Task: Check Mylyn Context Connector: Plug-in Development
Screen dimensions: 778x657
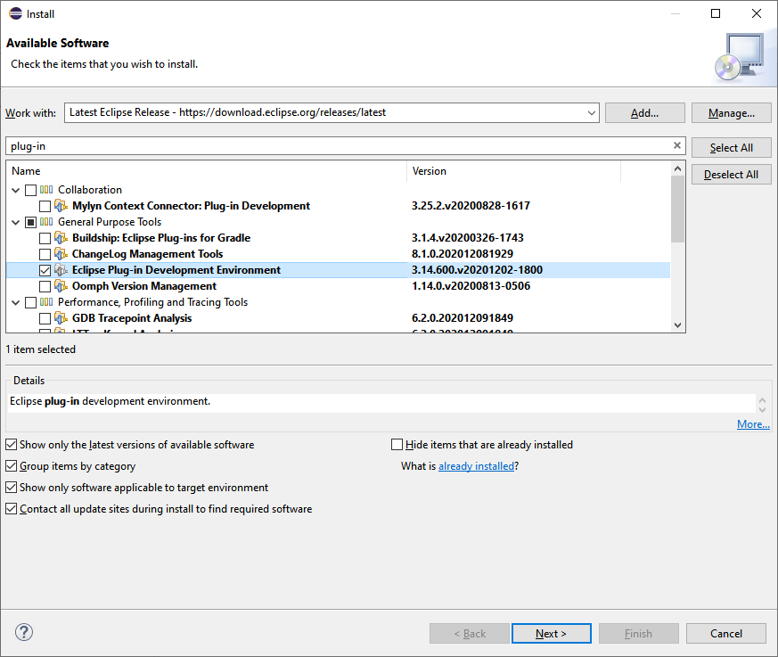Action: pos(45,206)
